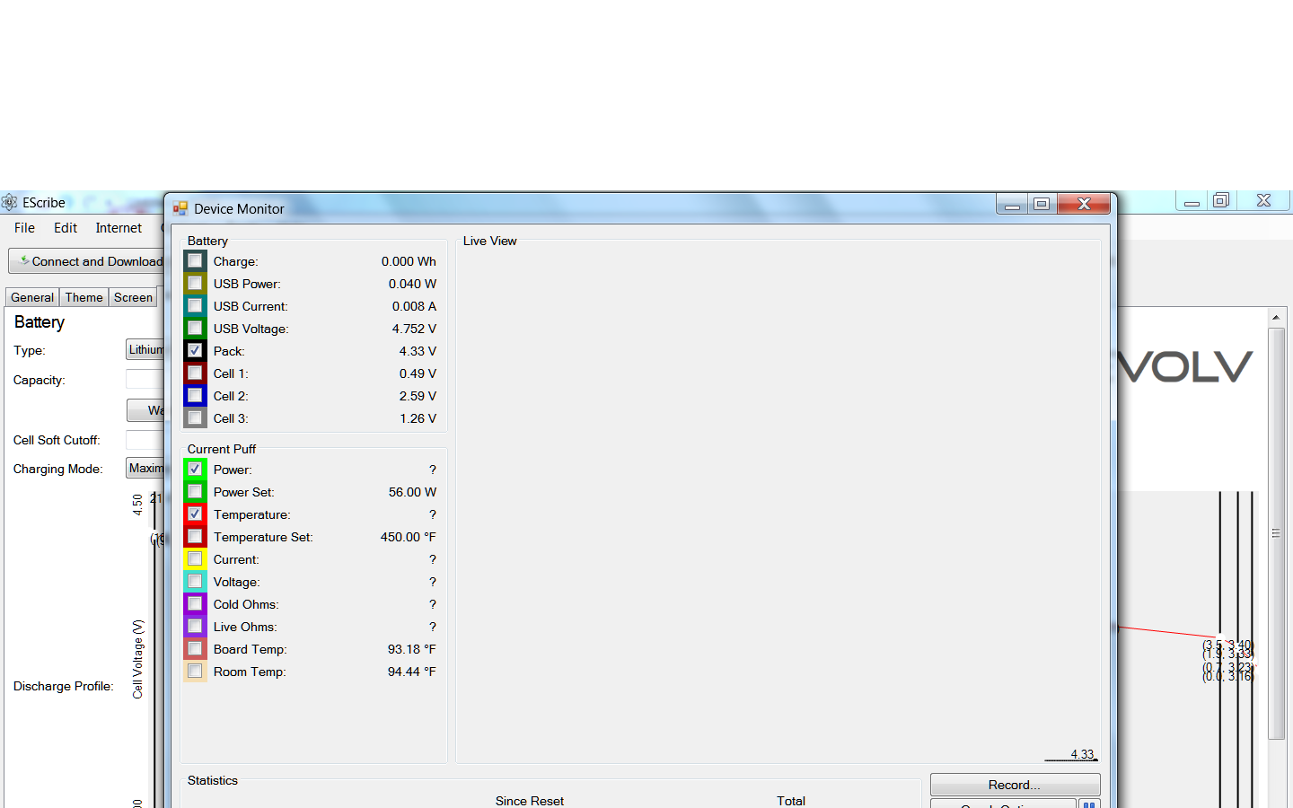Open the File menu

click(x=24, y=228)
